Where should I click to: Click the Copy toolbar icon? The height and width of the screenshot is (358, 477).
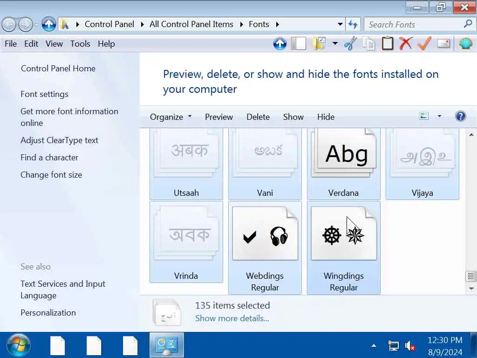[x=369, y=43]
